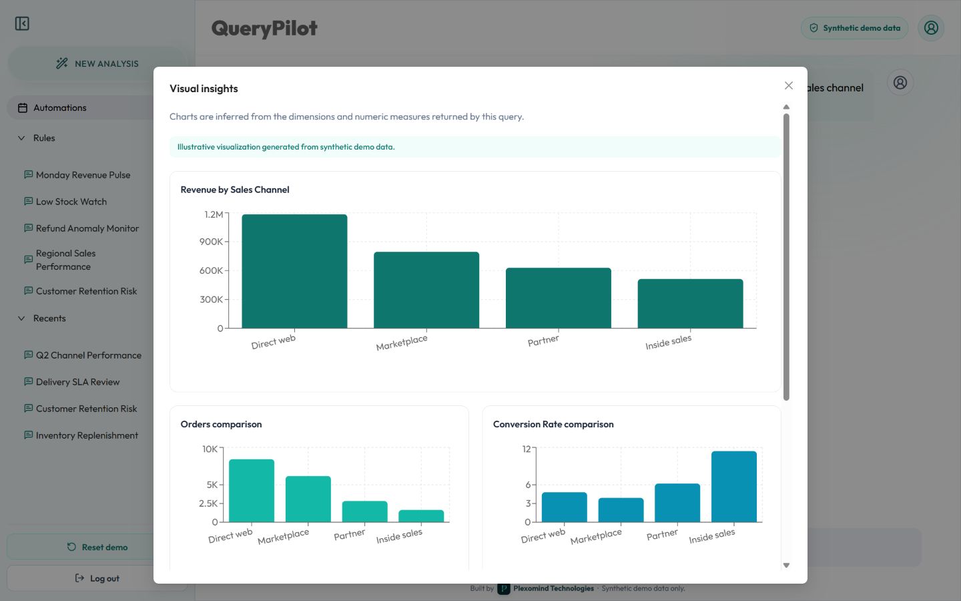Open the Customer Retention Risk rule
The height and width of the screenshot is (601, 961).
(86, 291)
